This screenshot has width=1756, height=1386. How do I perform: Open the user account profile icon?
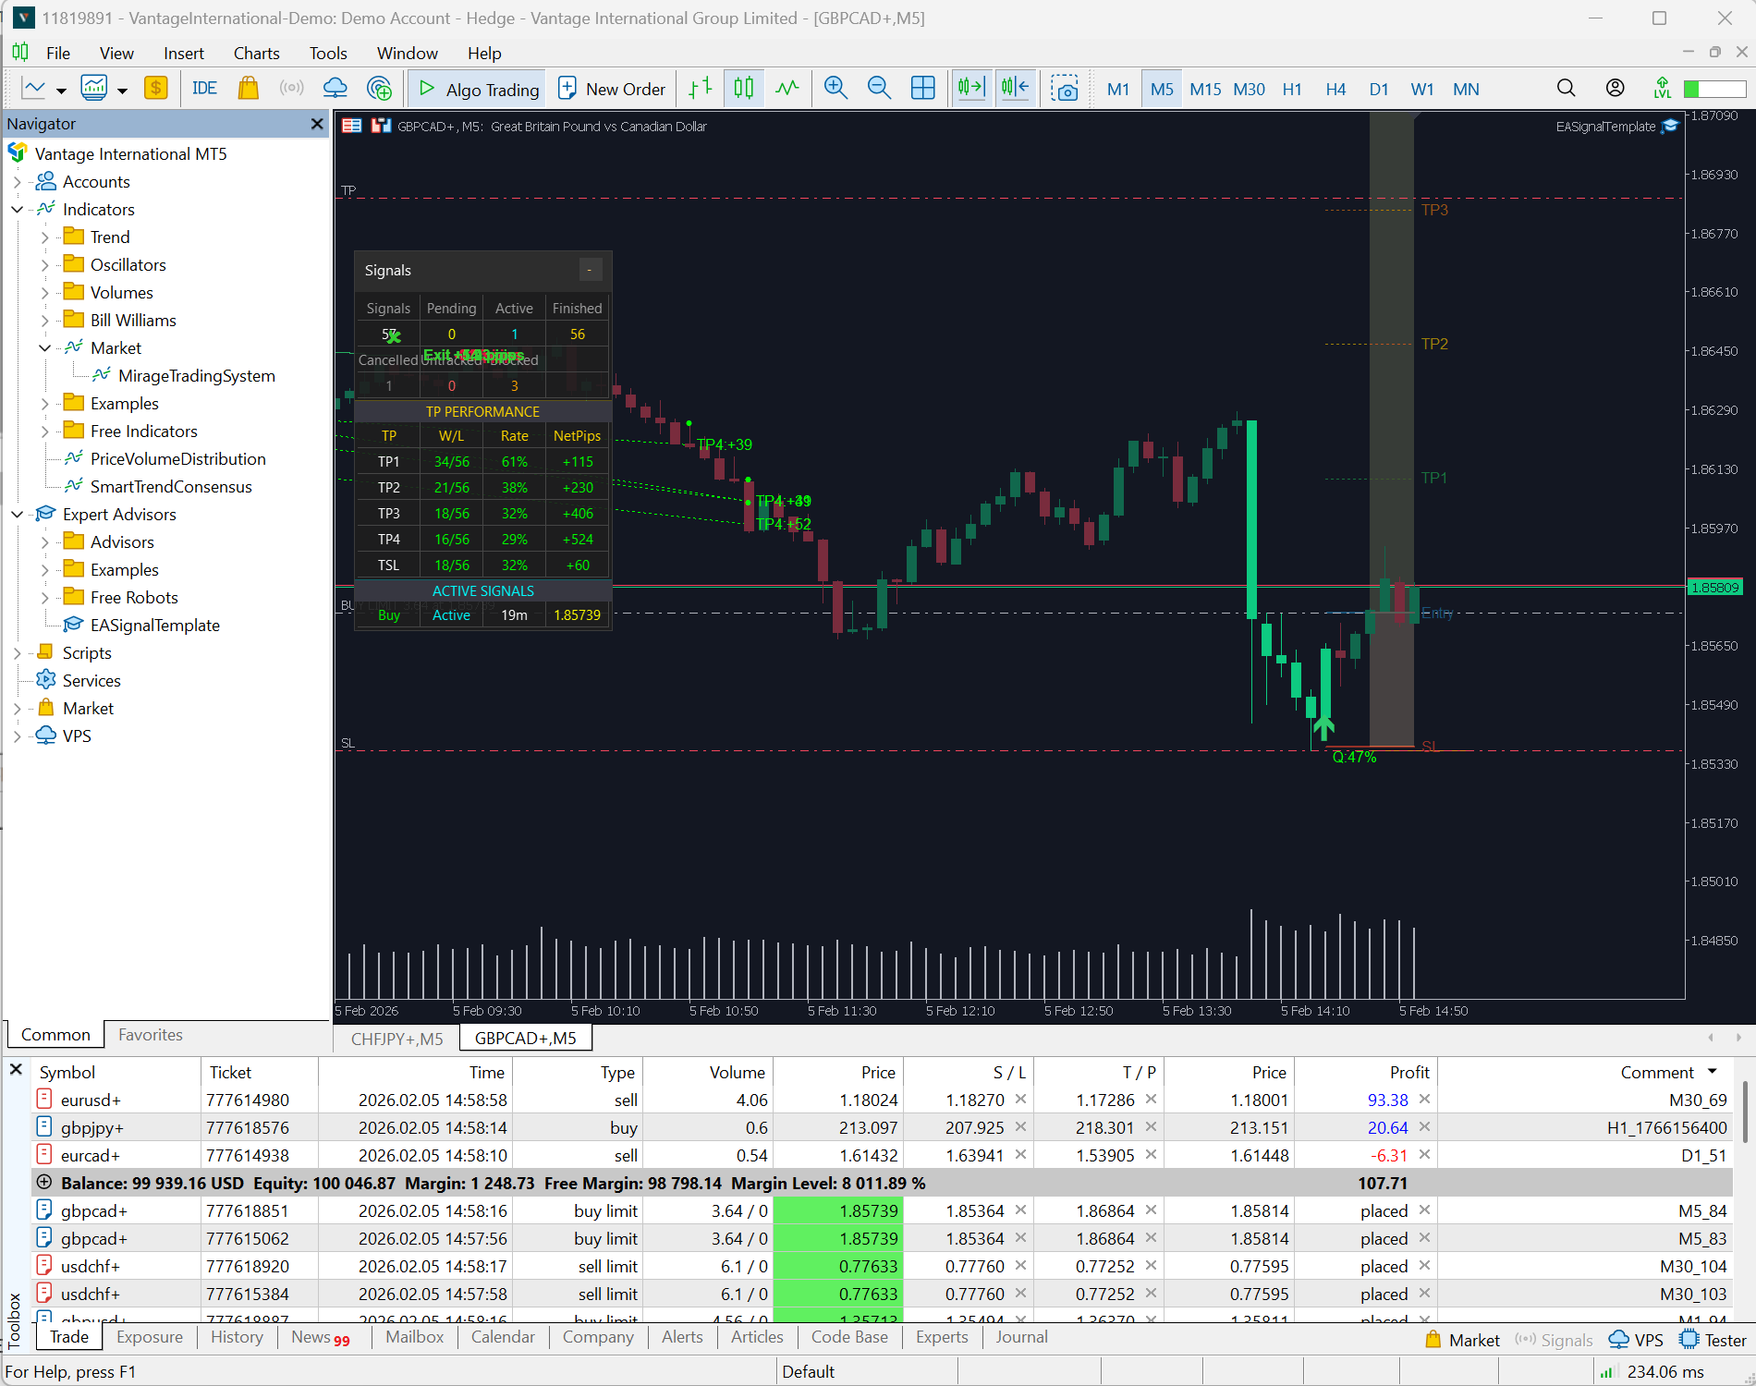tap(1615, 88)
